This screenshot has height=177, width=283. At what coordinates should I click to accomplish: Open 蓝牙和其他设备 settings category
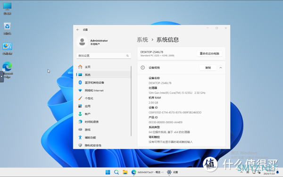click(104, 83)
